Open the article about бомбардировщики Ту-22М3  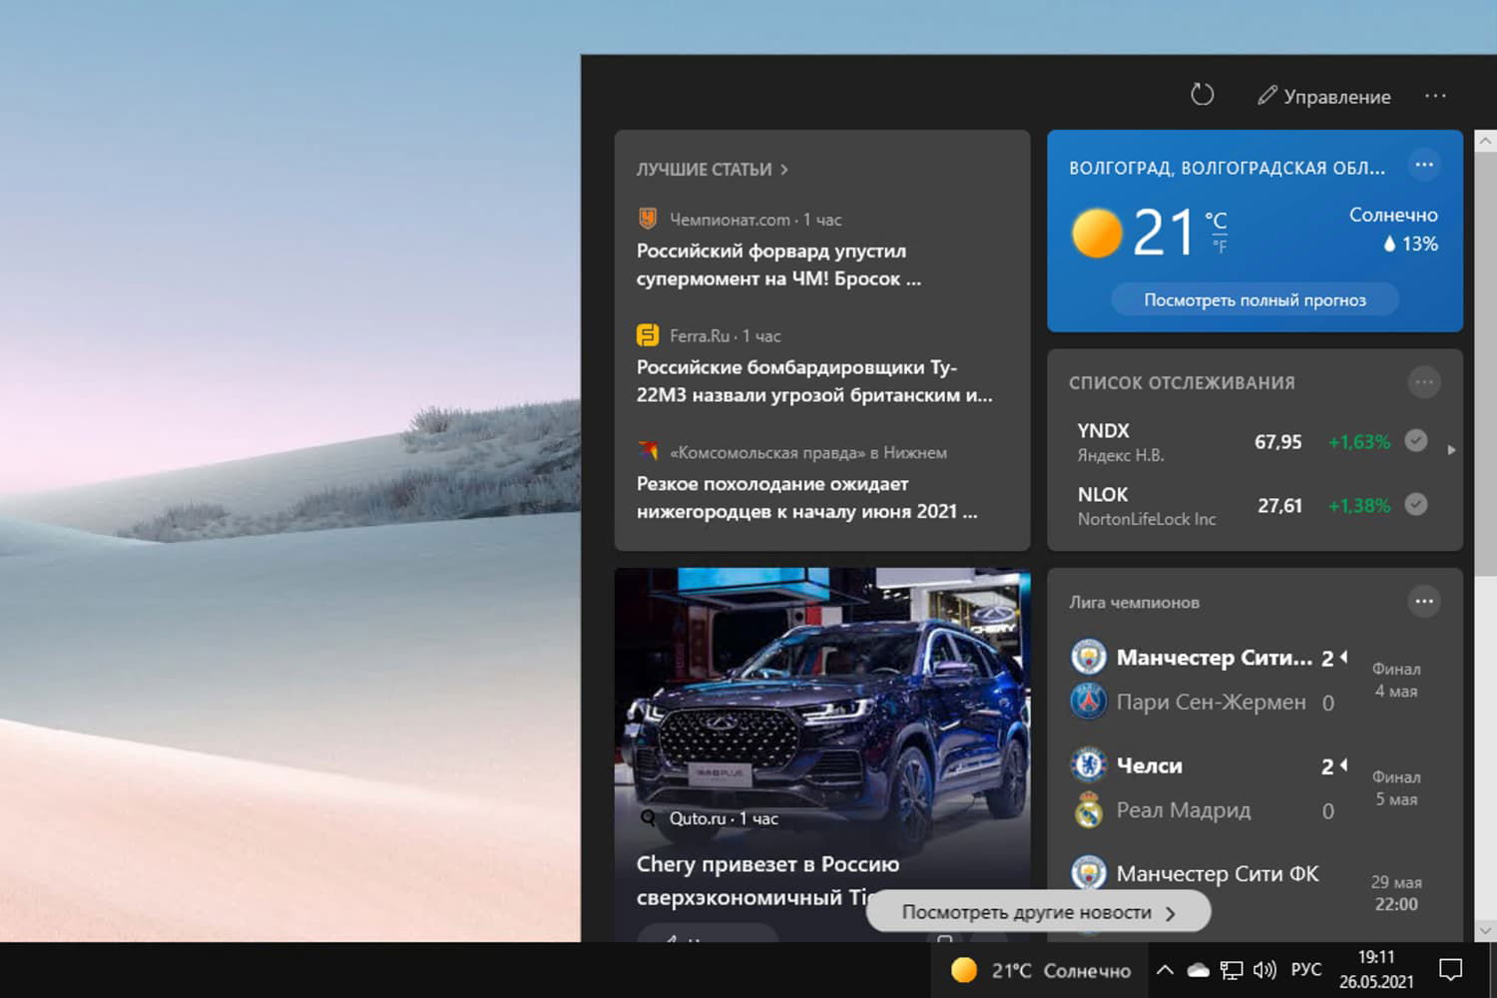coord(814,381)
